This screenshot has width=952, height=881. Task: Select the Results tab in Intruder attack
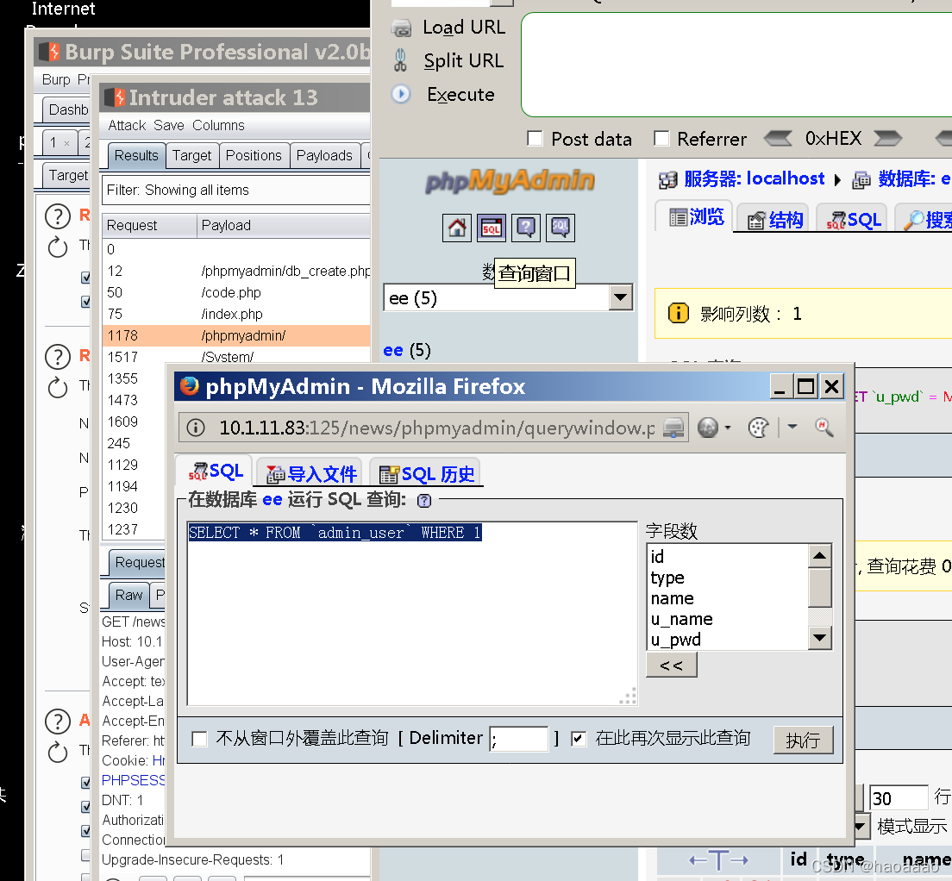(x=136, y=155)
